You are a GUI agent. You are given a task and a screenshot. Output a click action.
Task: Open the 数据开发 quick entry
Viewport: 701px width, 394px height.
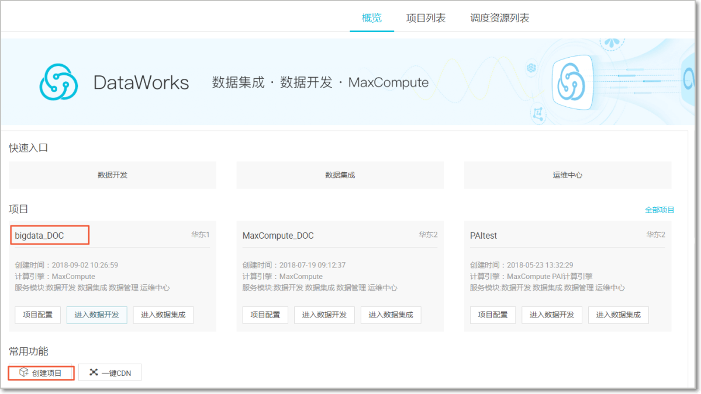point(112,175)
